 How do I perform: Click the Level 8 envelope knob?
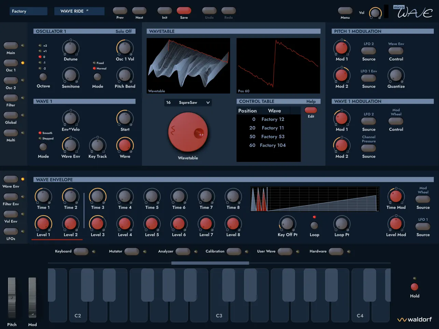[x=233, y=224]
